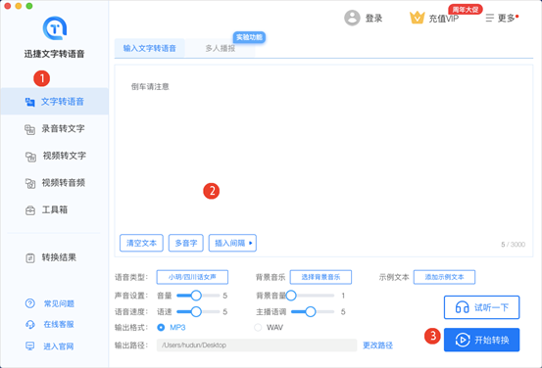Open the 小玥/四川话女声 voice type selector
The height and width of the screenshot is (368, 542).
192,277
